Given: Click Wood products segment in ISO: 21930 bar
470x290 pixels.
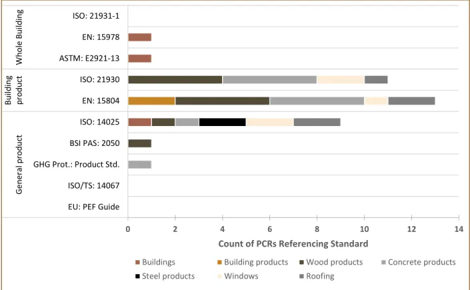Looking at the screenshot, I should pyautogui.click(x=175, y=79).
